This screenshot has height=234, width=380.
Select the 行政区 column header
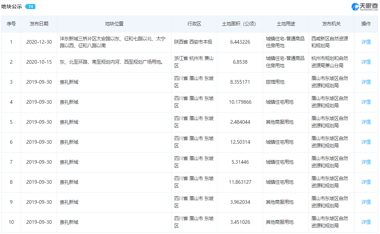point(194,24)
